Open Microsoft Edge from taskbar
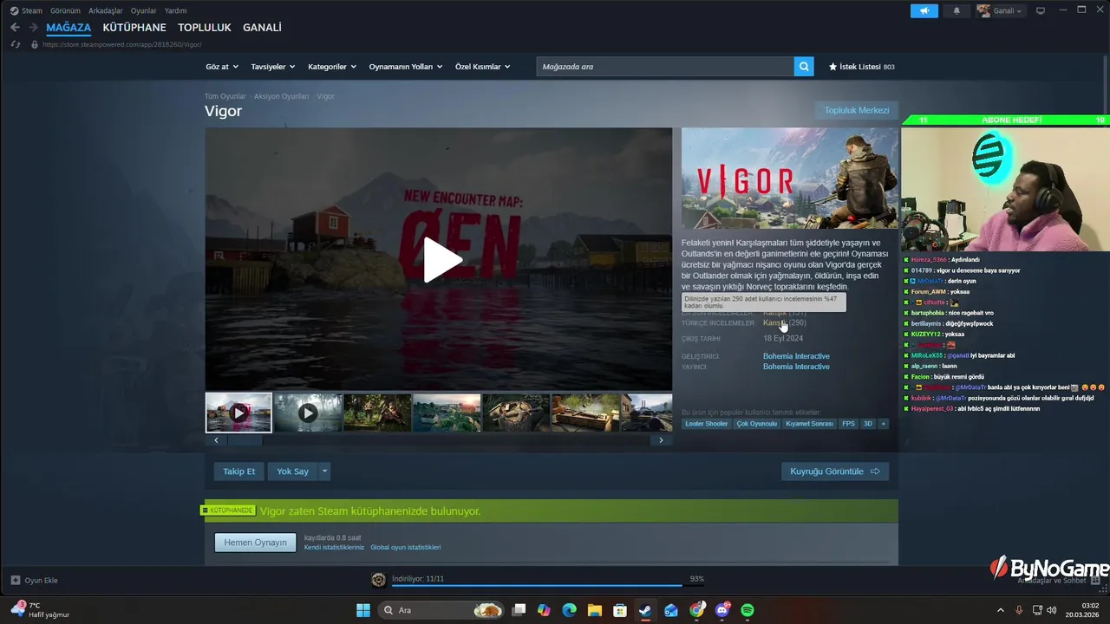 click(569, 610)
